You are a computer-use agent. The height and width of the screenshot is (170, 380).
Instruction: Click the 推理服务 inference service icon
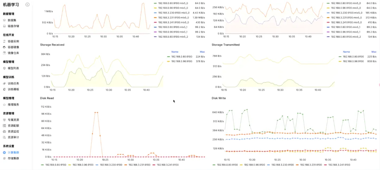coord(5,104)
